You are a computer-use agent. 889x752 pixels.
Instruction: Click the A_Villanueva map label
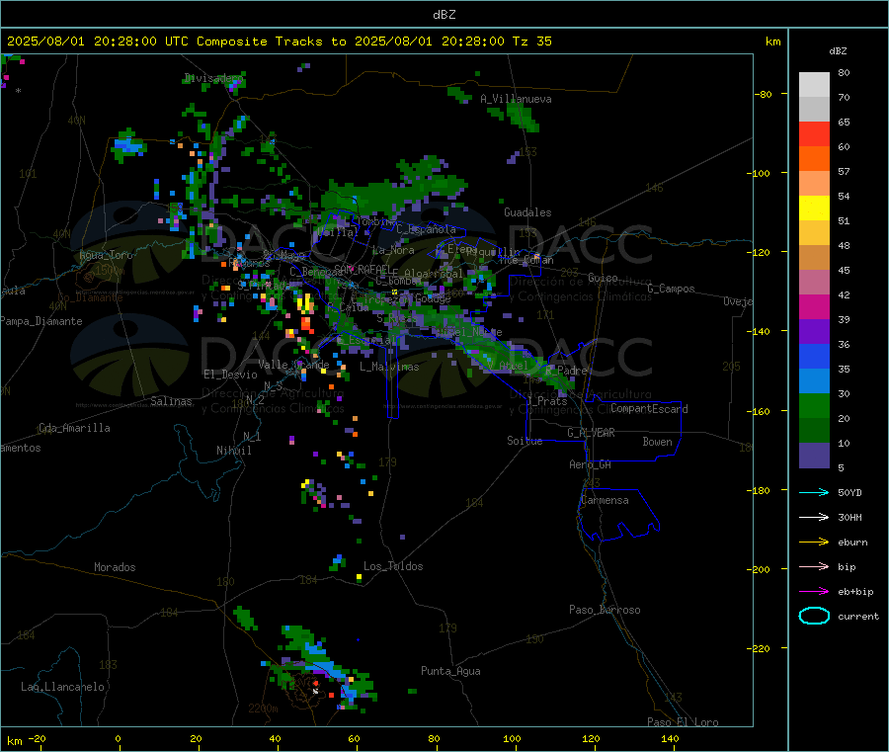point(516,99)
